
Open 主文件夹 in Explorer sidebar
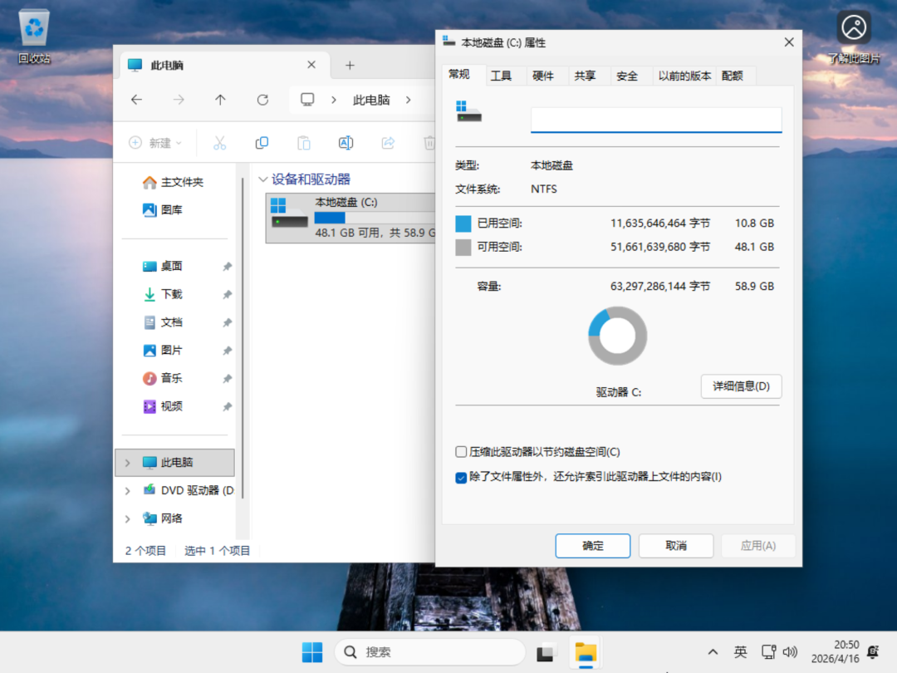tap(173, 182)
